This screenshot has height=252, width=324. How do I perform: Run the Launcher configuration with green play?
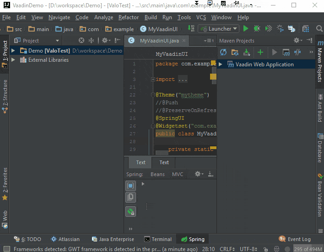point(246,29)
